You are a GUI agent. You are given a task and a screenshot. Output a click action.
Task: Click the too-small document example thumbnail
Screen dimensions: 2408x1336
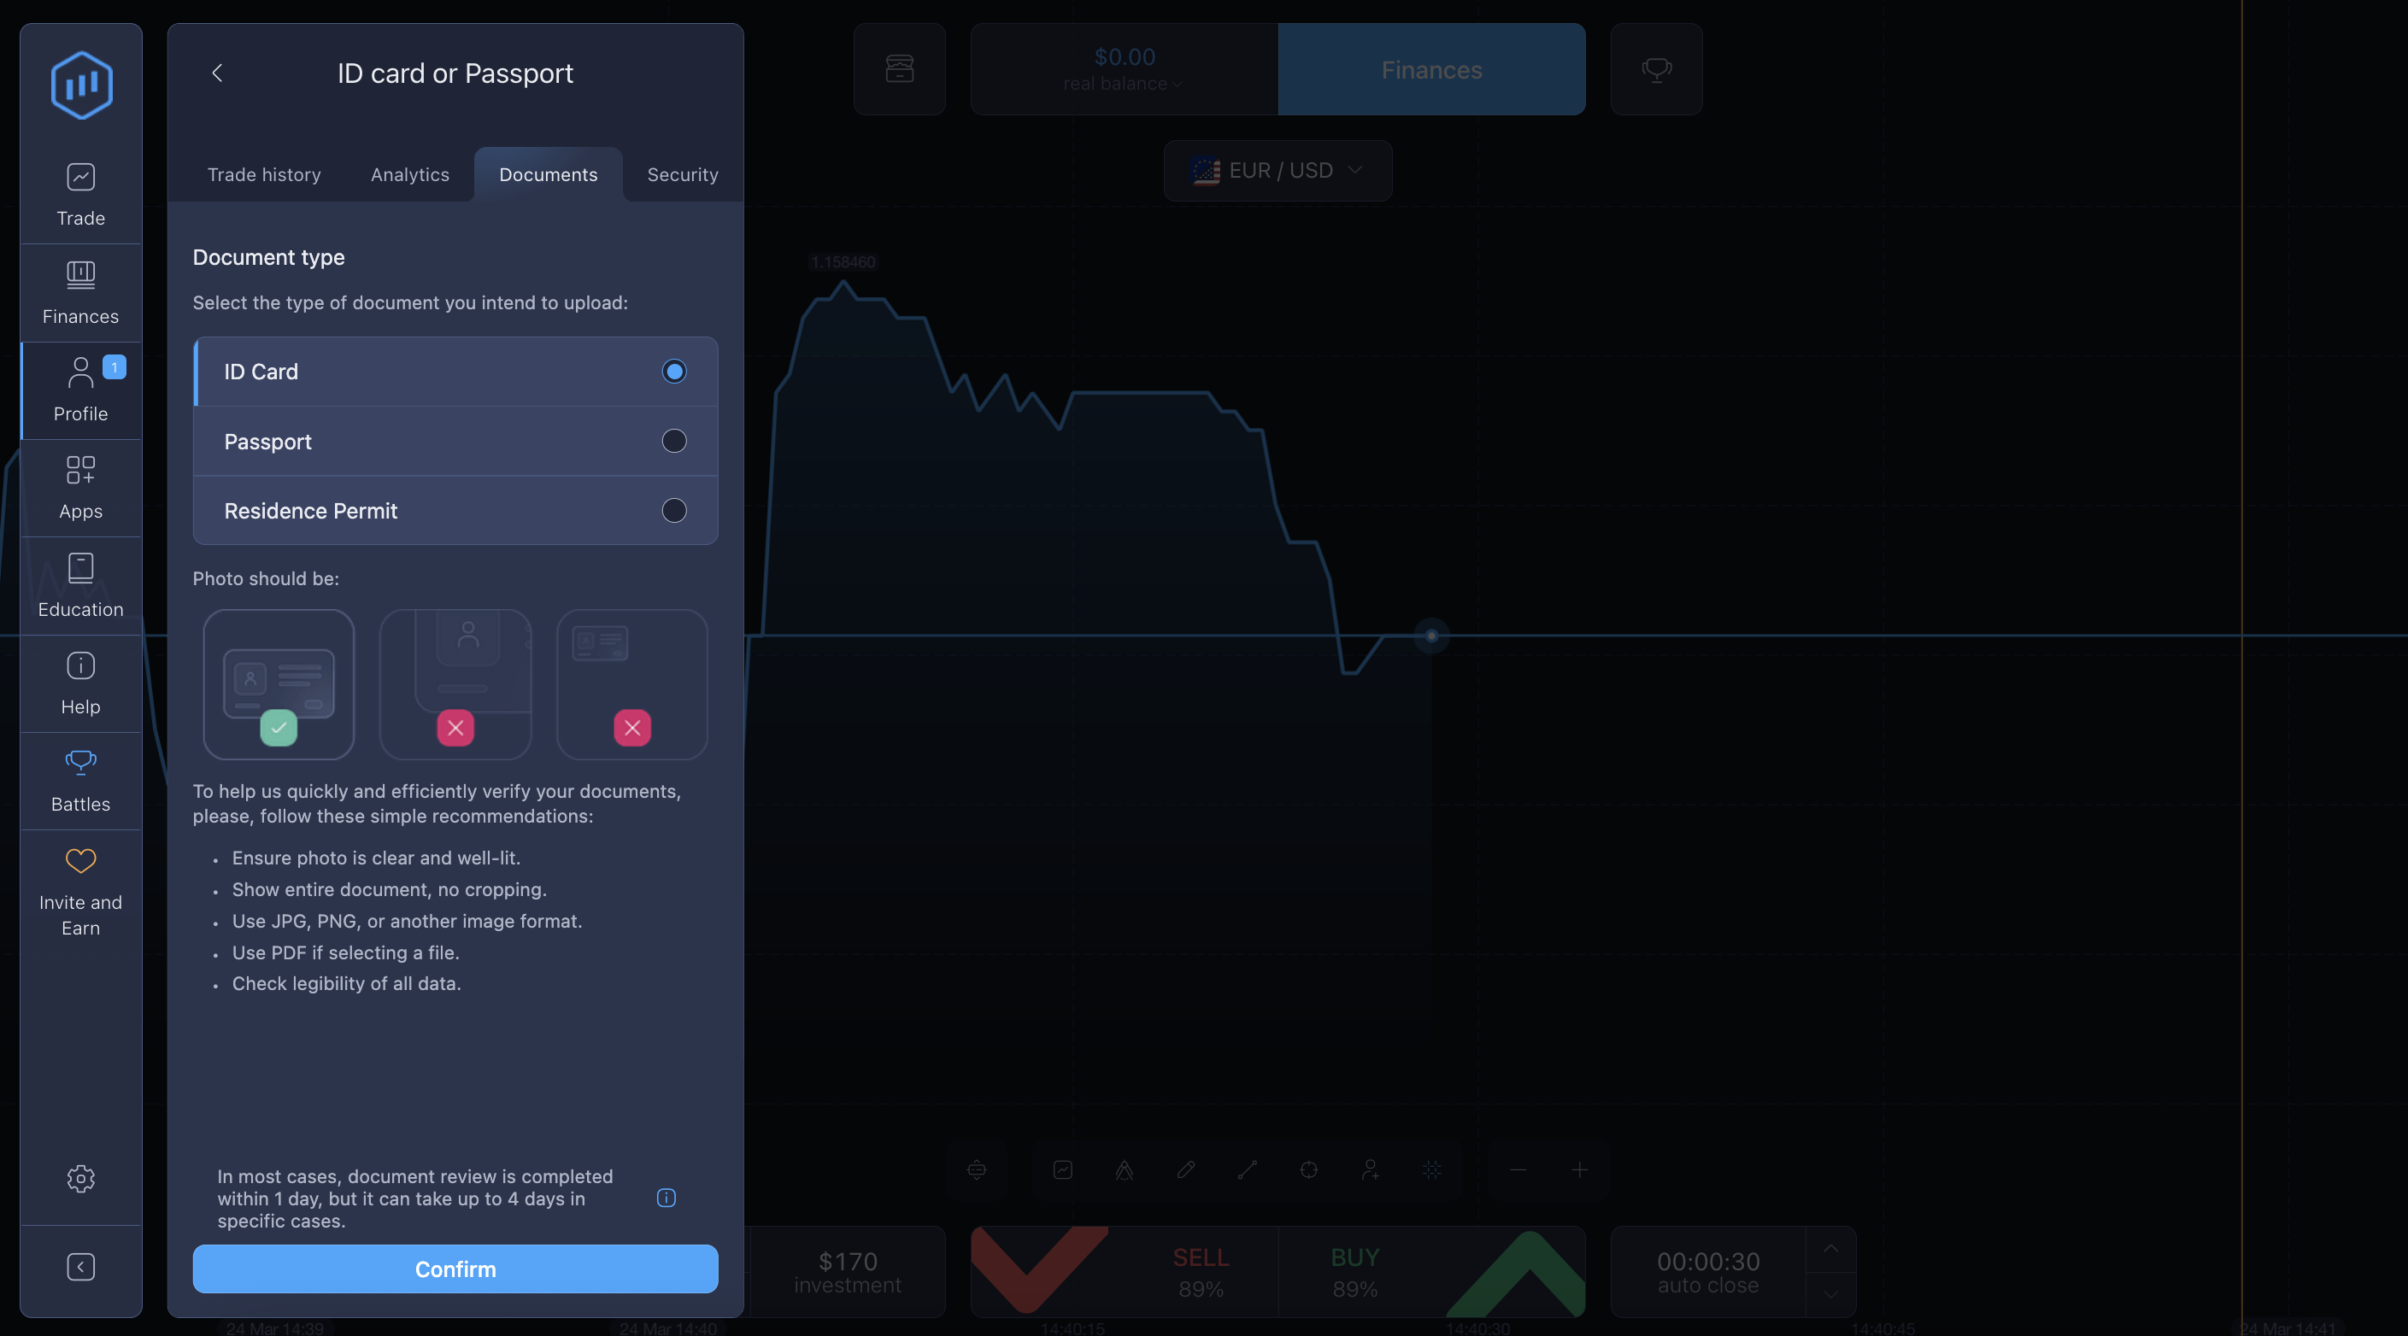(x=632, y=684)
